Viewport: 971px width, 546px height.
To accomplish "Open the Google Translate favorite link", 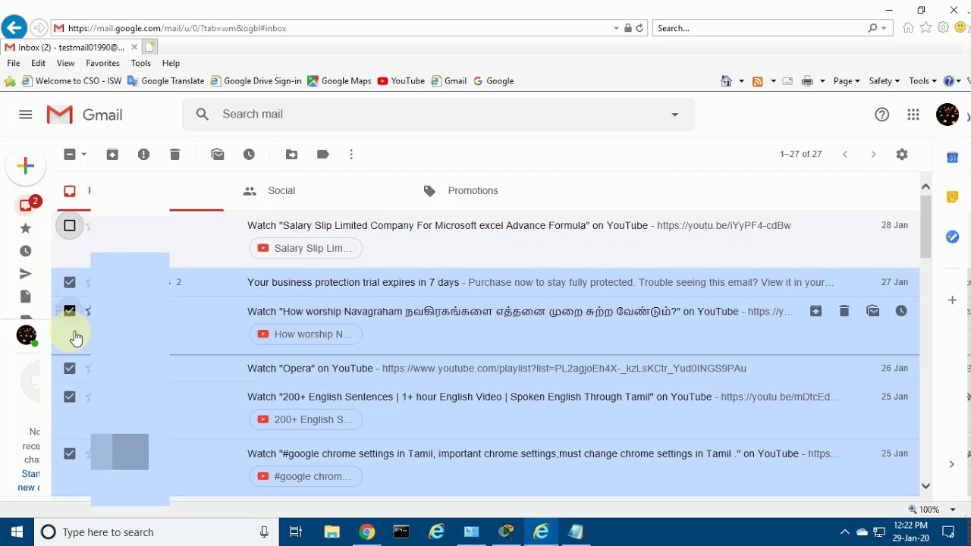I will [165, 81].
